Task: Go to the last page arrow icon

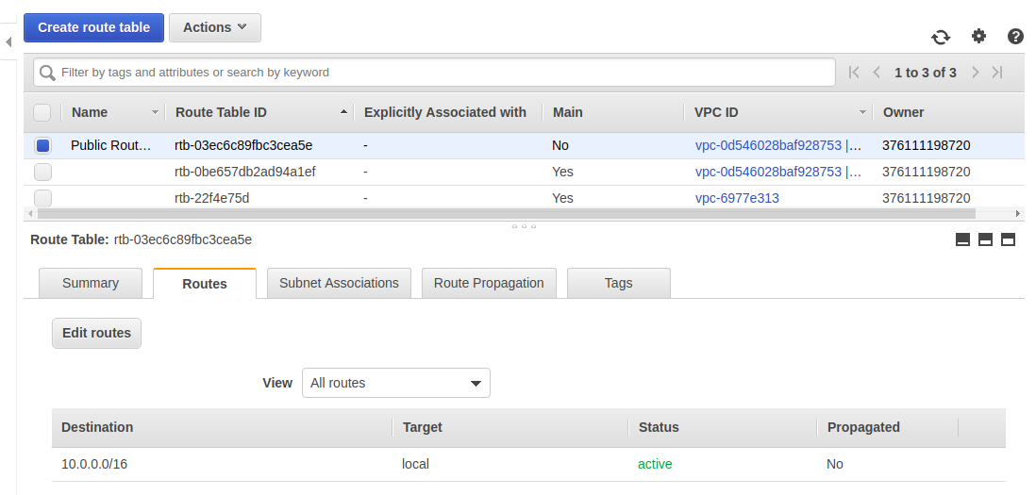Action: pos(997,73)
